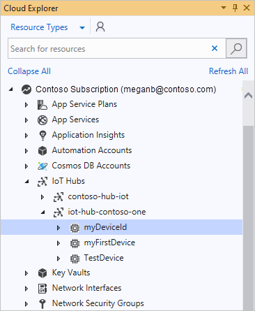Expand the TestDevice device node
This screenshot has height=311, width=255.
tap(59, 259)
